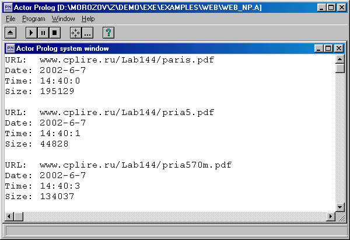The image size is (350, 240).
Task: Click the size value 195129
Action: click(x=57, y=91)
